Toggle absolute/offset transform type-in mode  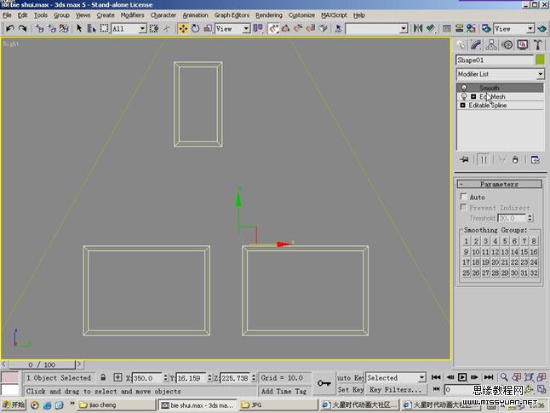pyautogui.click(x=117, y=377)
